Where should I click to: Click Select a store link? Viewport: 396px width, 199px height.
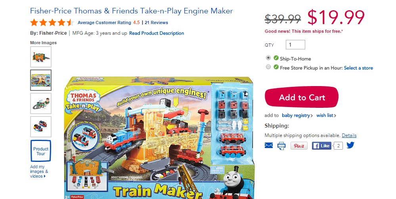coord(358,68)
